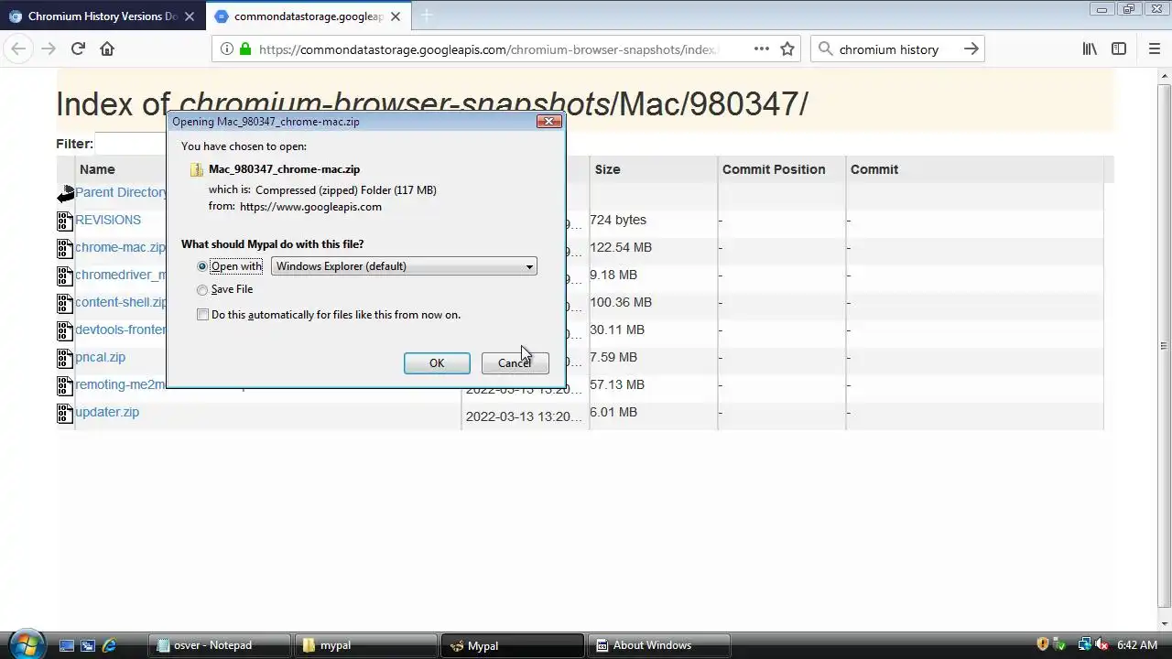Viewport: 1172px width, 659px height.
Task: Click the Parent Directory back-arrow icon
Action: point(65,193)
